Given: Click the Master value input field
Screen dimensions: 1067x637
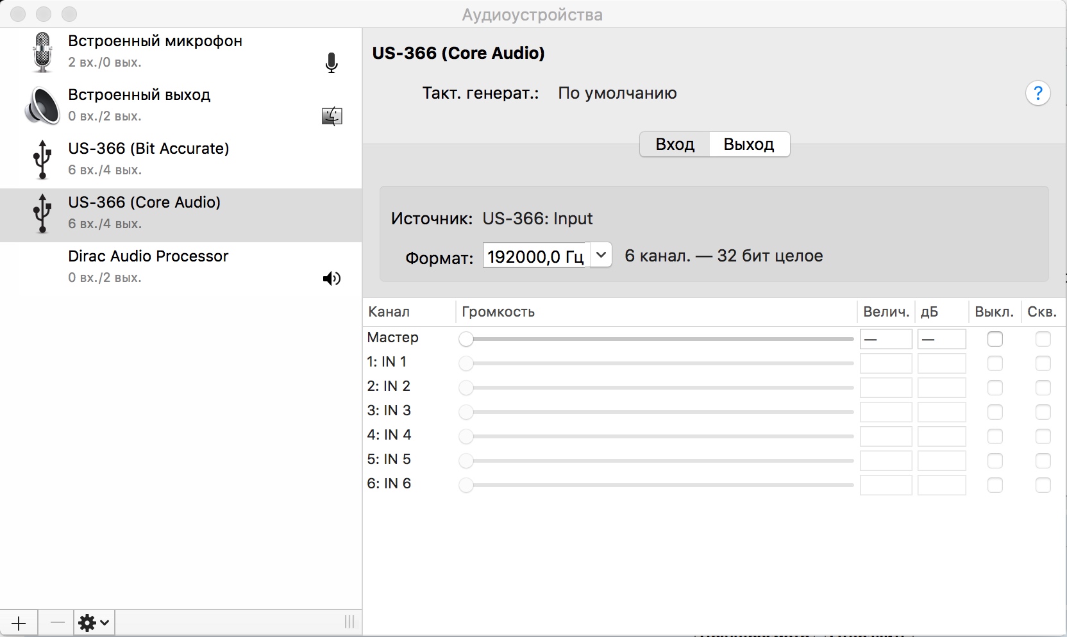Looking at the screenshot, I should 886,339.
